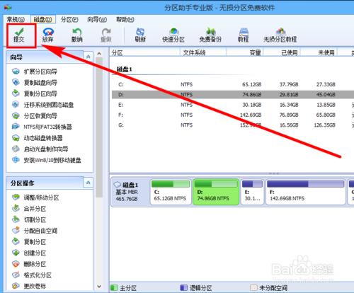
Task: Click the 撤销 (Undo) toolbar icon
Action: click(x=77, y=35)
